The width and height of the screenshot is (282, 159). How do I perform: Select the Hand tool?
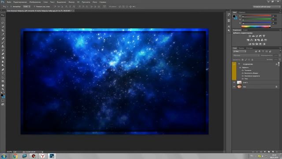tap(3, 85)
